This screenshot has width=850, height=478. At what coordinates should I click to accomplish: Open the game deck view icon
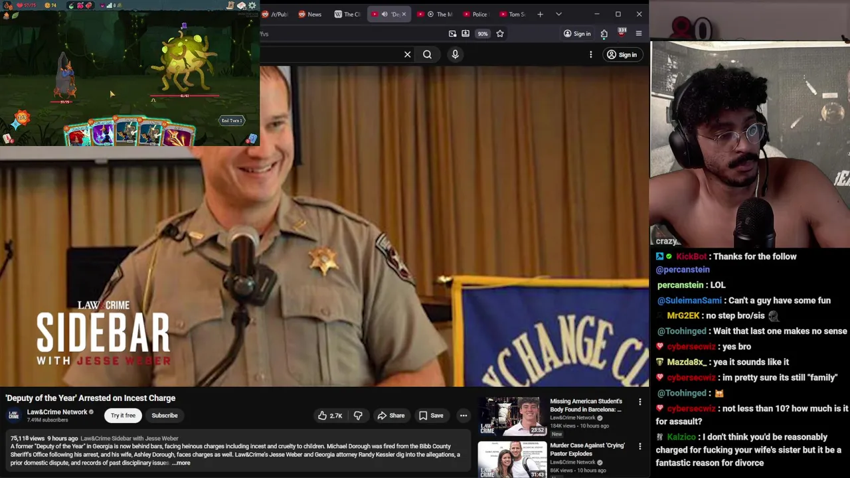[240, 5]
